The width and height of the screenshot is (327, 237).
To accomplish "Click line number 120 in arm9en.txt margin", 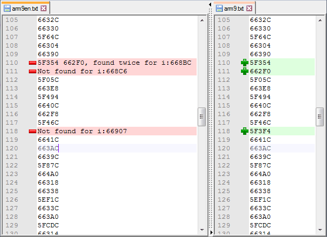I will 12,148.
